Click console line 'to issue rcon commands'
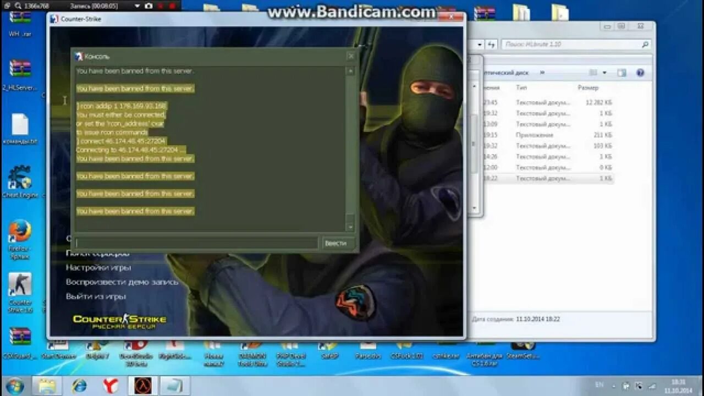Screen dimensions: 704x396 112,132
